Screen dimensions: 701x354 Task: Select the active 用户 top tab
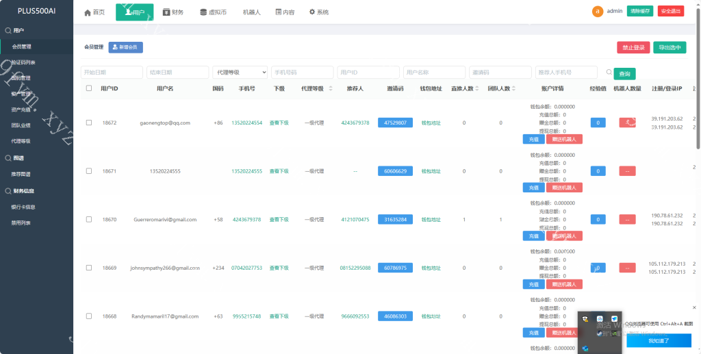(x=135, y=12)
